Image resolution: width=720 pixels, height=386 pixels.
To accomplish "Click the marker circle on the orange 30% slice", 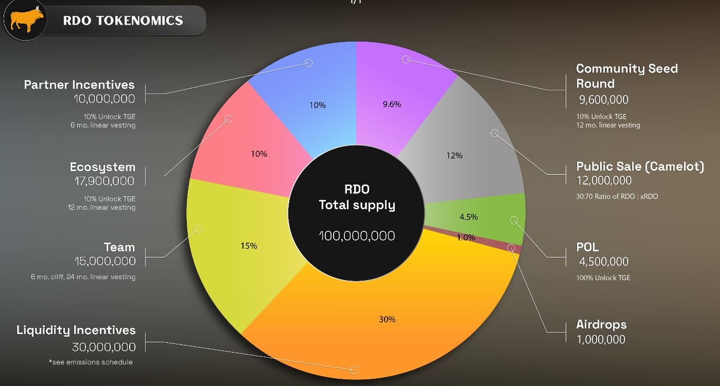I will [353, 370].
